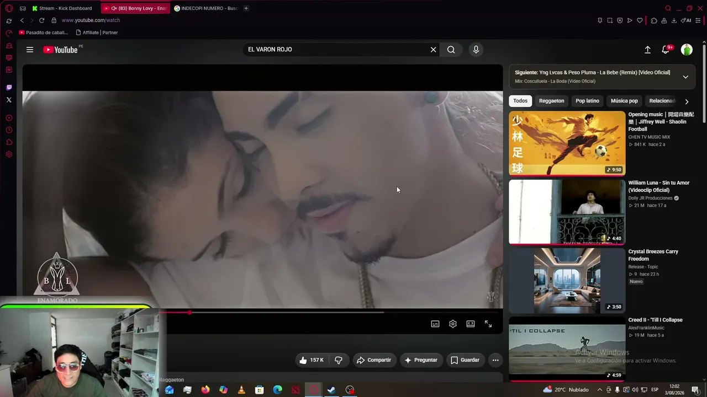The width and height of the screenshot is (707, 397).
Task: Open the YouTube account avatar menu
Action: [687, 50]
